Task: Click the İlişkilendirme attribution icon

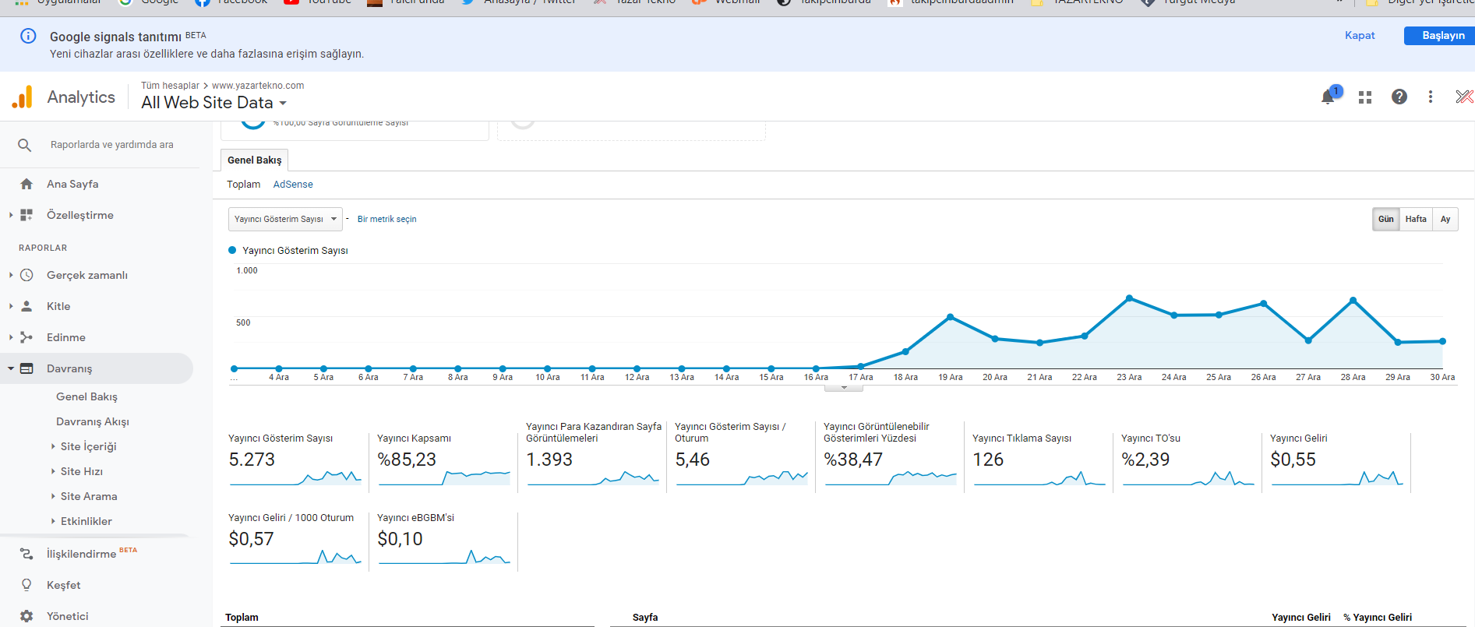Action: [x=26, y=554]
